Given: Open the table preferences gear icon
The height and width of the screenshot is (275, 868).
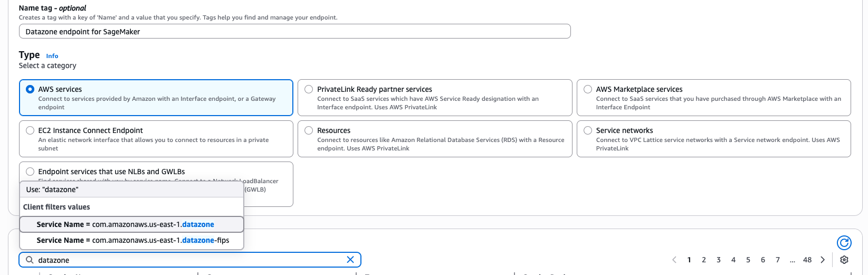Looking at the screenshot, I should [x=844, y=260].
